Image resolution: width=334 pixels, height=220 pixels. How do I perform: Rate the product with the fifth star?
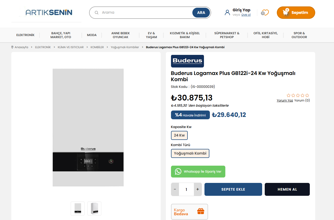tap(307, 95)
